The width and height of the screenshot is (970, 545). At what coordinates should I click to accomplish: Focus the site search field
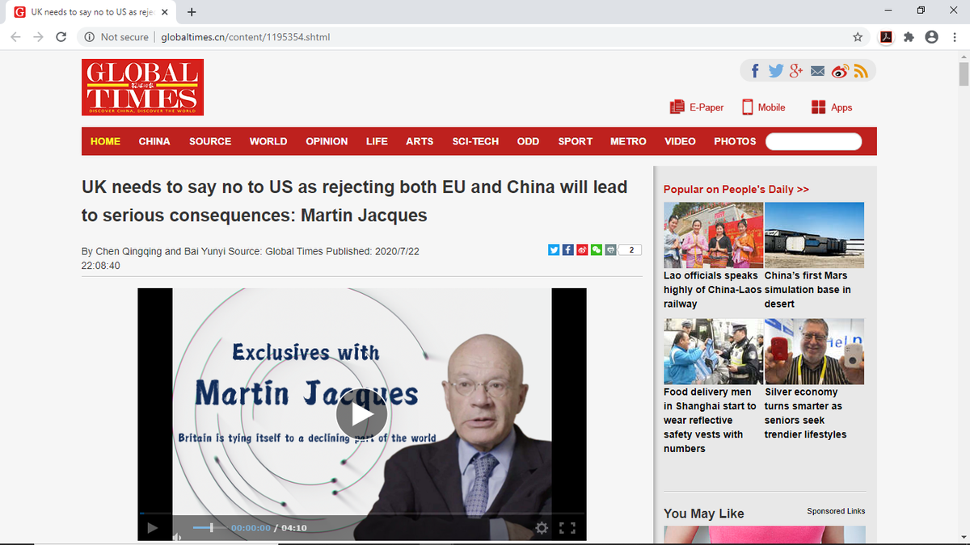point(813,141)
